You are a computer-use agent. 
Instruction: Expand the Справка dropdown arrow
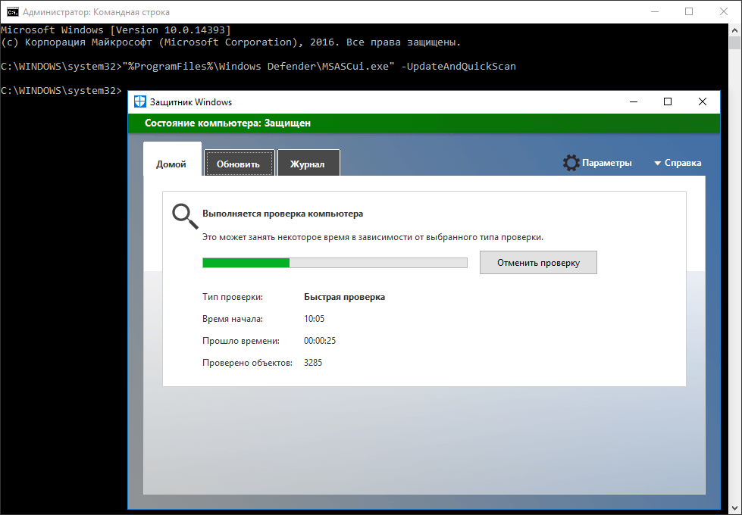point(657,164)
